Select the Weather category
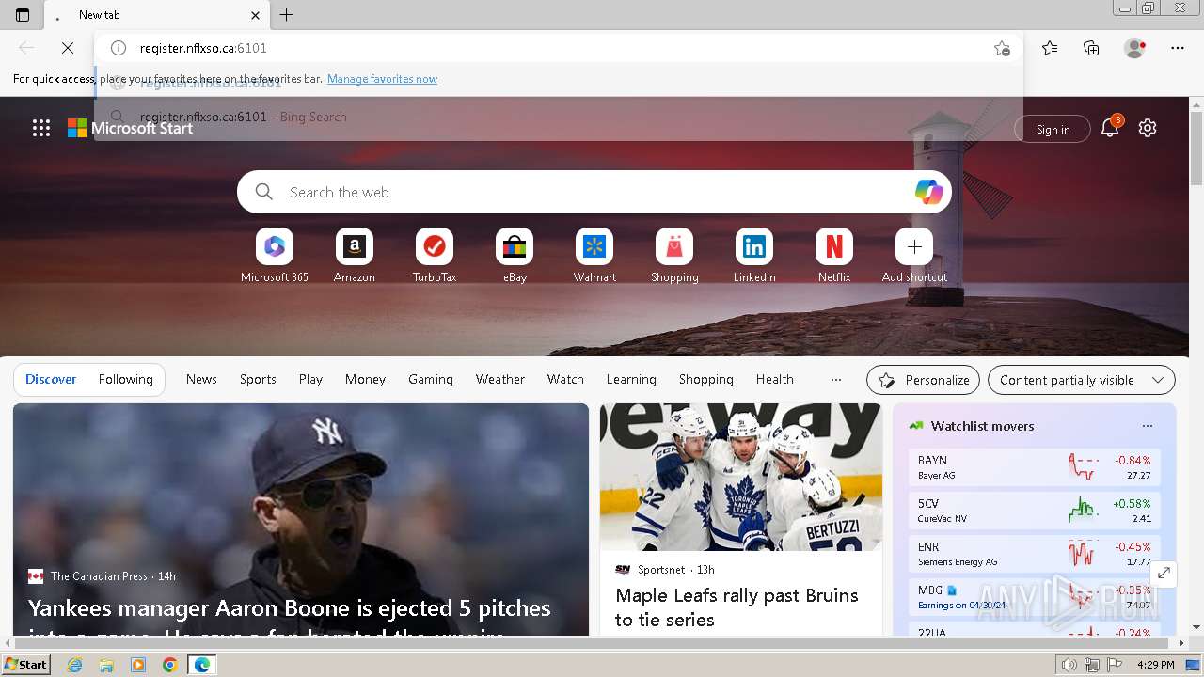Screen dimensions: 1204x677 [x=500, y=380]
